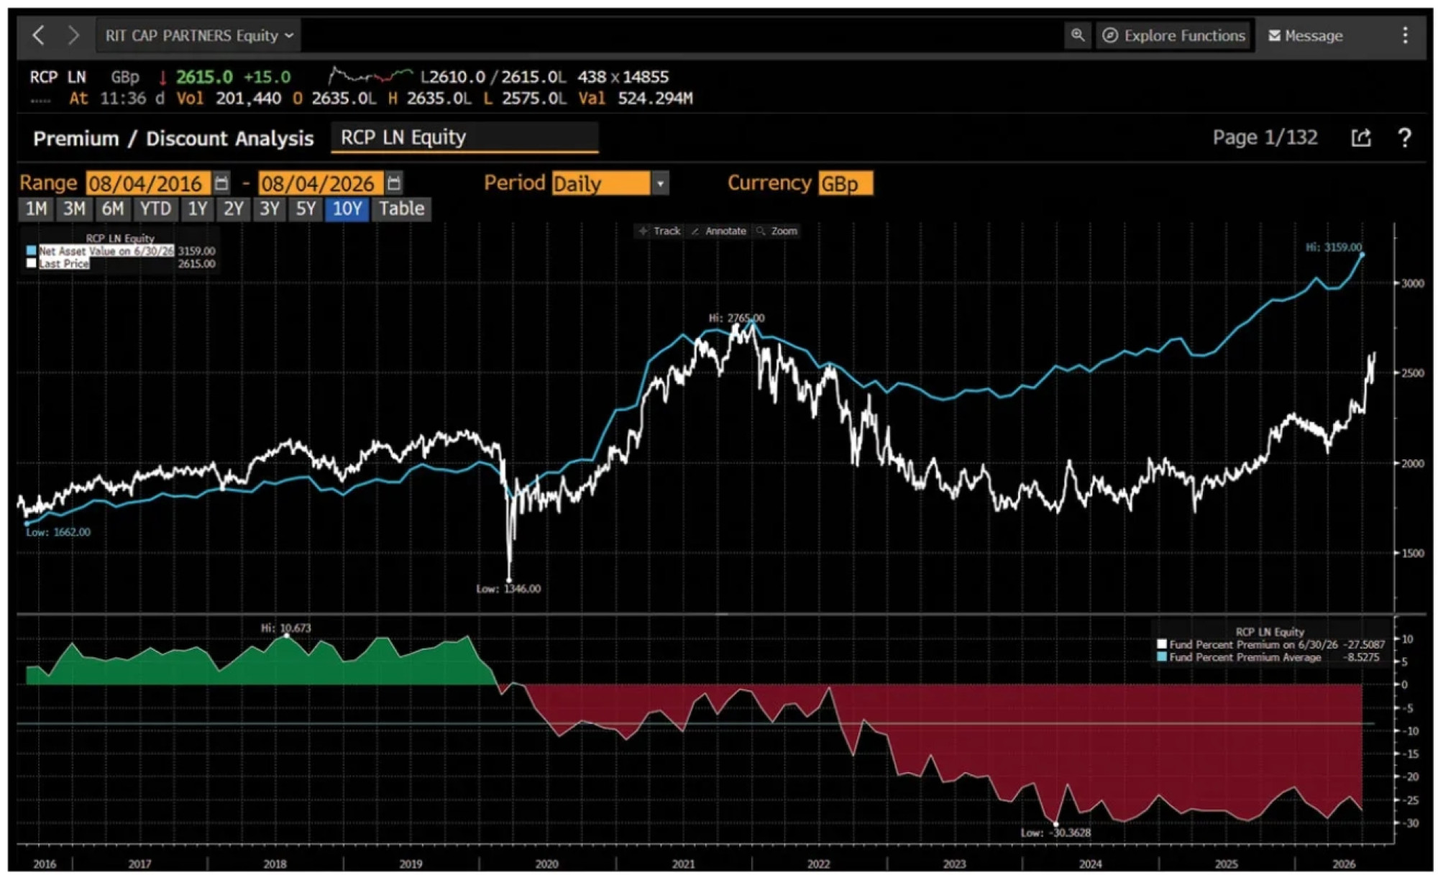Image resolution: width=1438 pixels, height=875 pixels.
Task: Open calendar picker for end date
Action: [x=393, y=183]
